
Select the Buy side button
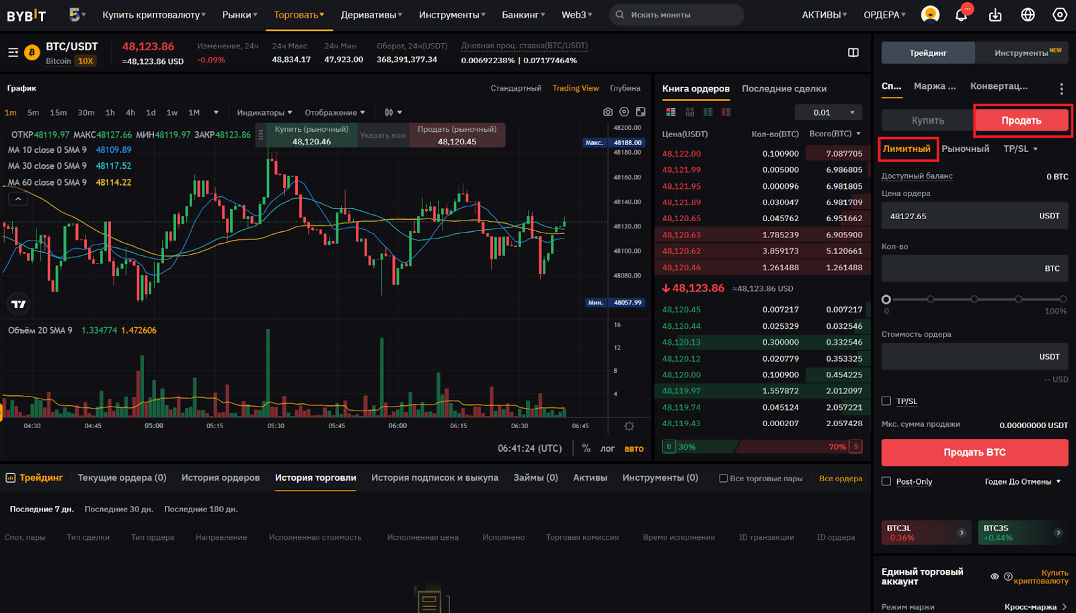(x=928, y=120)
